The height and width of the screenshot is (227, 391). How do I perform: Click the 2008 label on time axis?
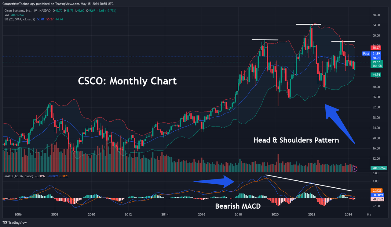tap(55, 215)
